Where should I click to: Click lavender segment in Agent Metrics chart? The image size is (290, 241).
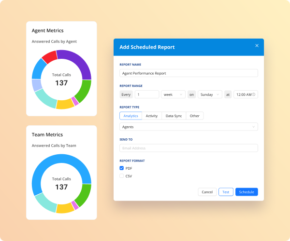pos(37,85)
